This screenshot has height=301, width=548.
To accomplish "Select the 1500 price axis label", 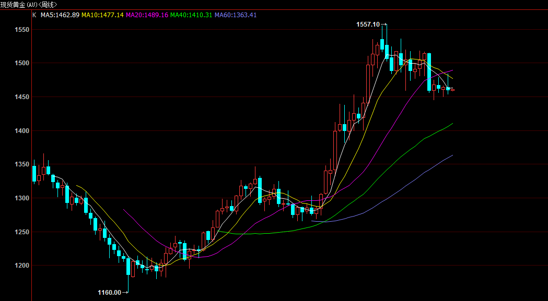I will (x=22, y=63).
